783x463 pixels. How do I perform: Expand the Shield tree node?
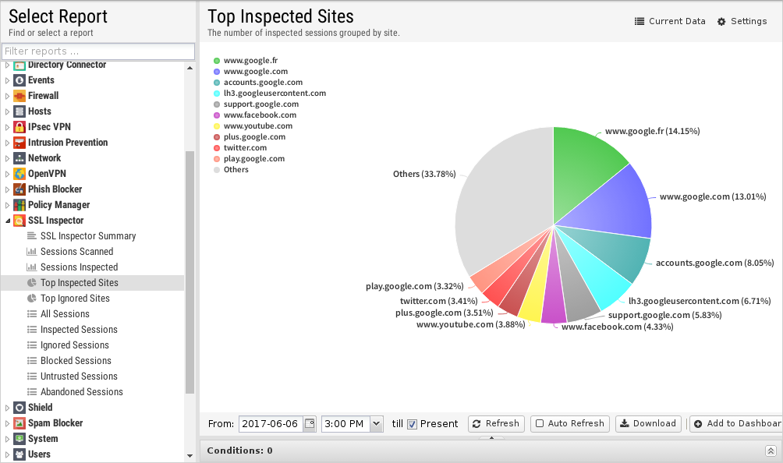(x=8, y=408)
